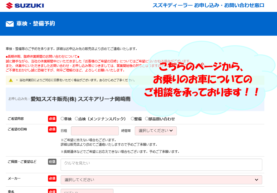Choose the 整備 radio button
This screenshot has width=277, height=193.
132,119
